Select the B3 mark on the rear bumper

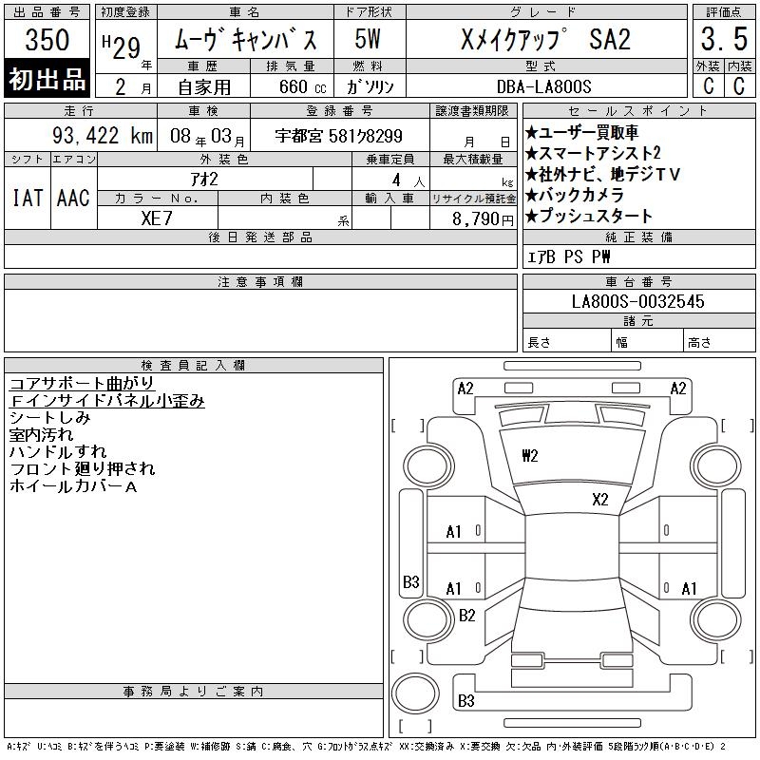[x=465, y=700]
